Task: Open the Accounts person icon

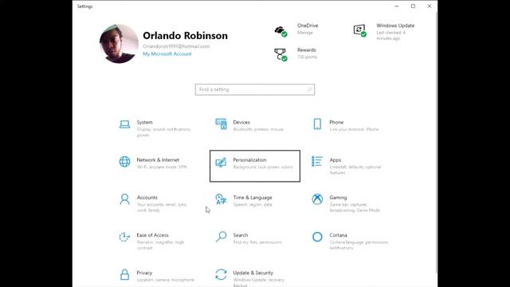Action: (x=124, y=199)
